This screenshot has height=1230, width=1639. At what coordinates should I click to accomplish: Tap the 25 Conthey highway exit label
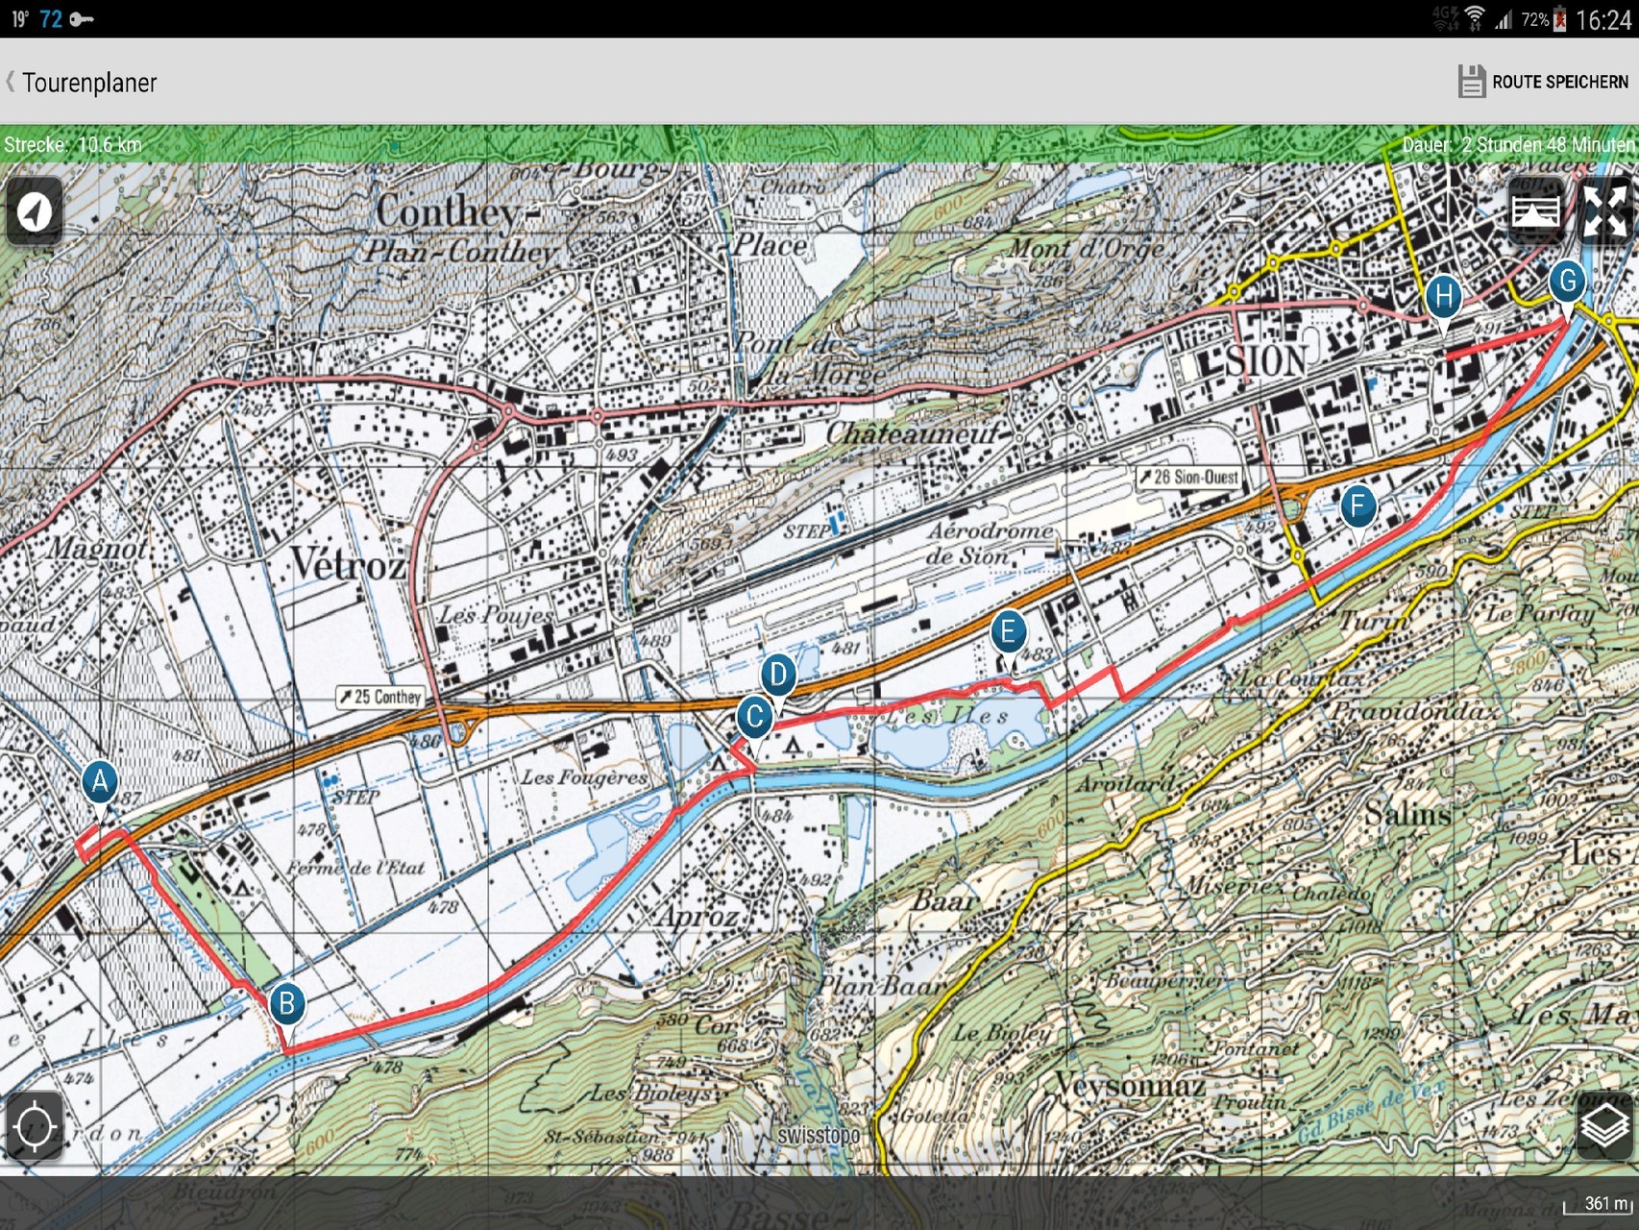coord(380,697)
